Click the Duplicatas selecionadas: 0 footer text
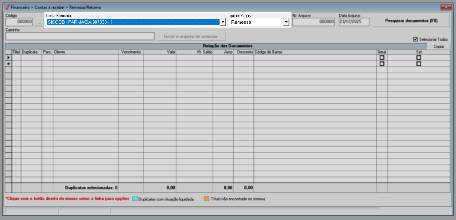This screenshot has width=456, height=220. pos(91,188)
